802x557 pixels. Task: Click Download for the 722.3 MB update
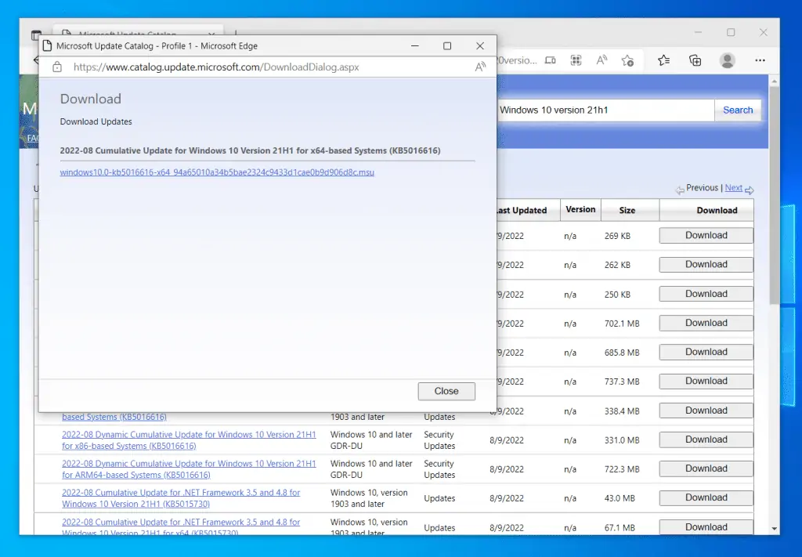tap(706, 468)
